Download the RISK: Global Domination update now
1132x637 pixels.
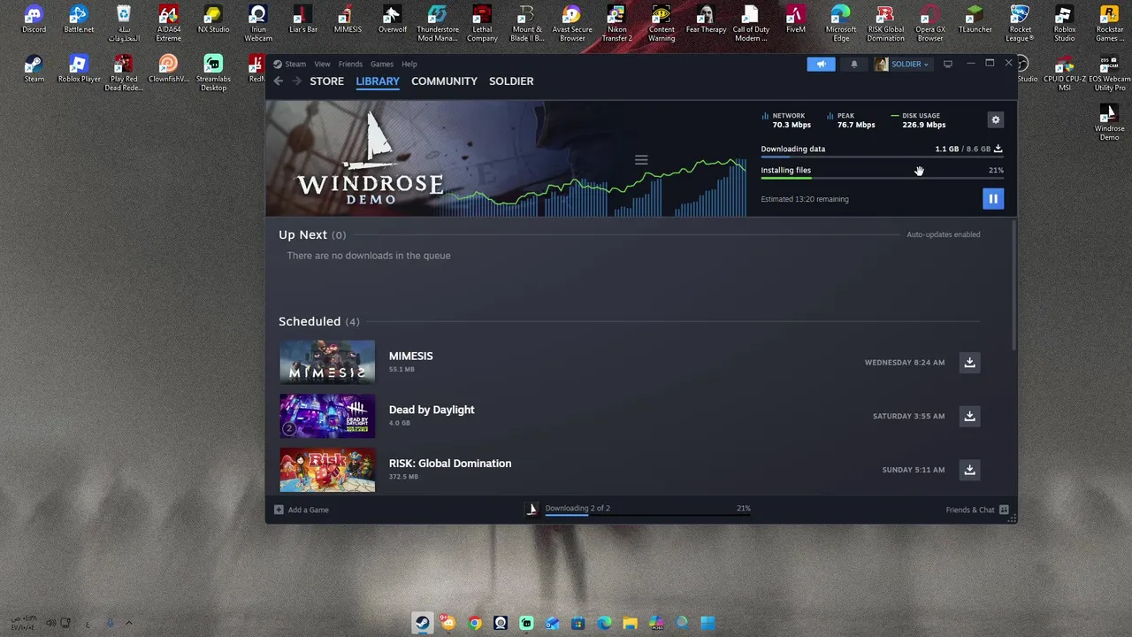click(969, 470)
